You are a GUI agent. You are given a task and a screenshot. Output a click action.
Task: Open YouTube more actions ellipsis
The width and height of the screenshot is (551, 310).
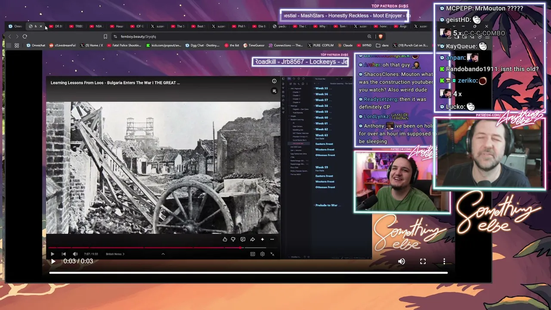(272, 239)
